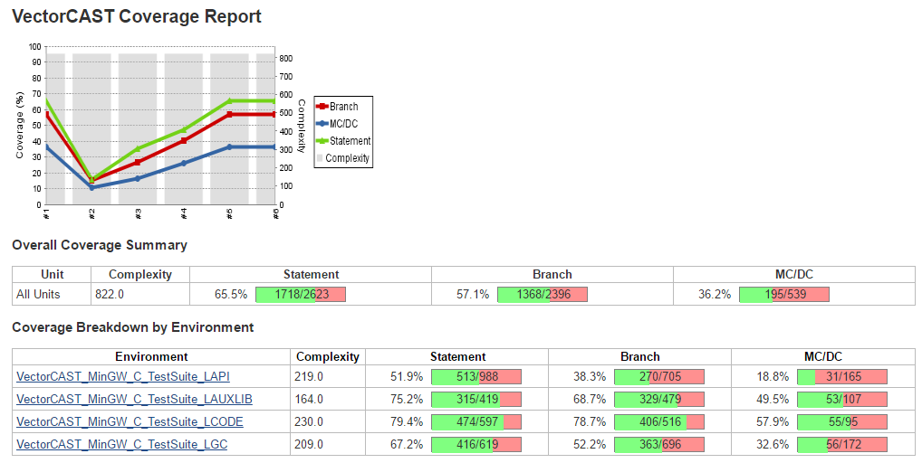This screenshot has width=922, height=463.
Task: Click the All Units MC/DC bar 195/539
Action: (x=783, y=294)
